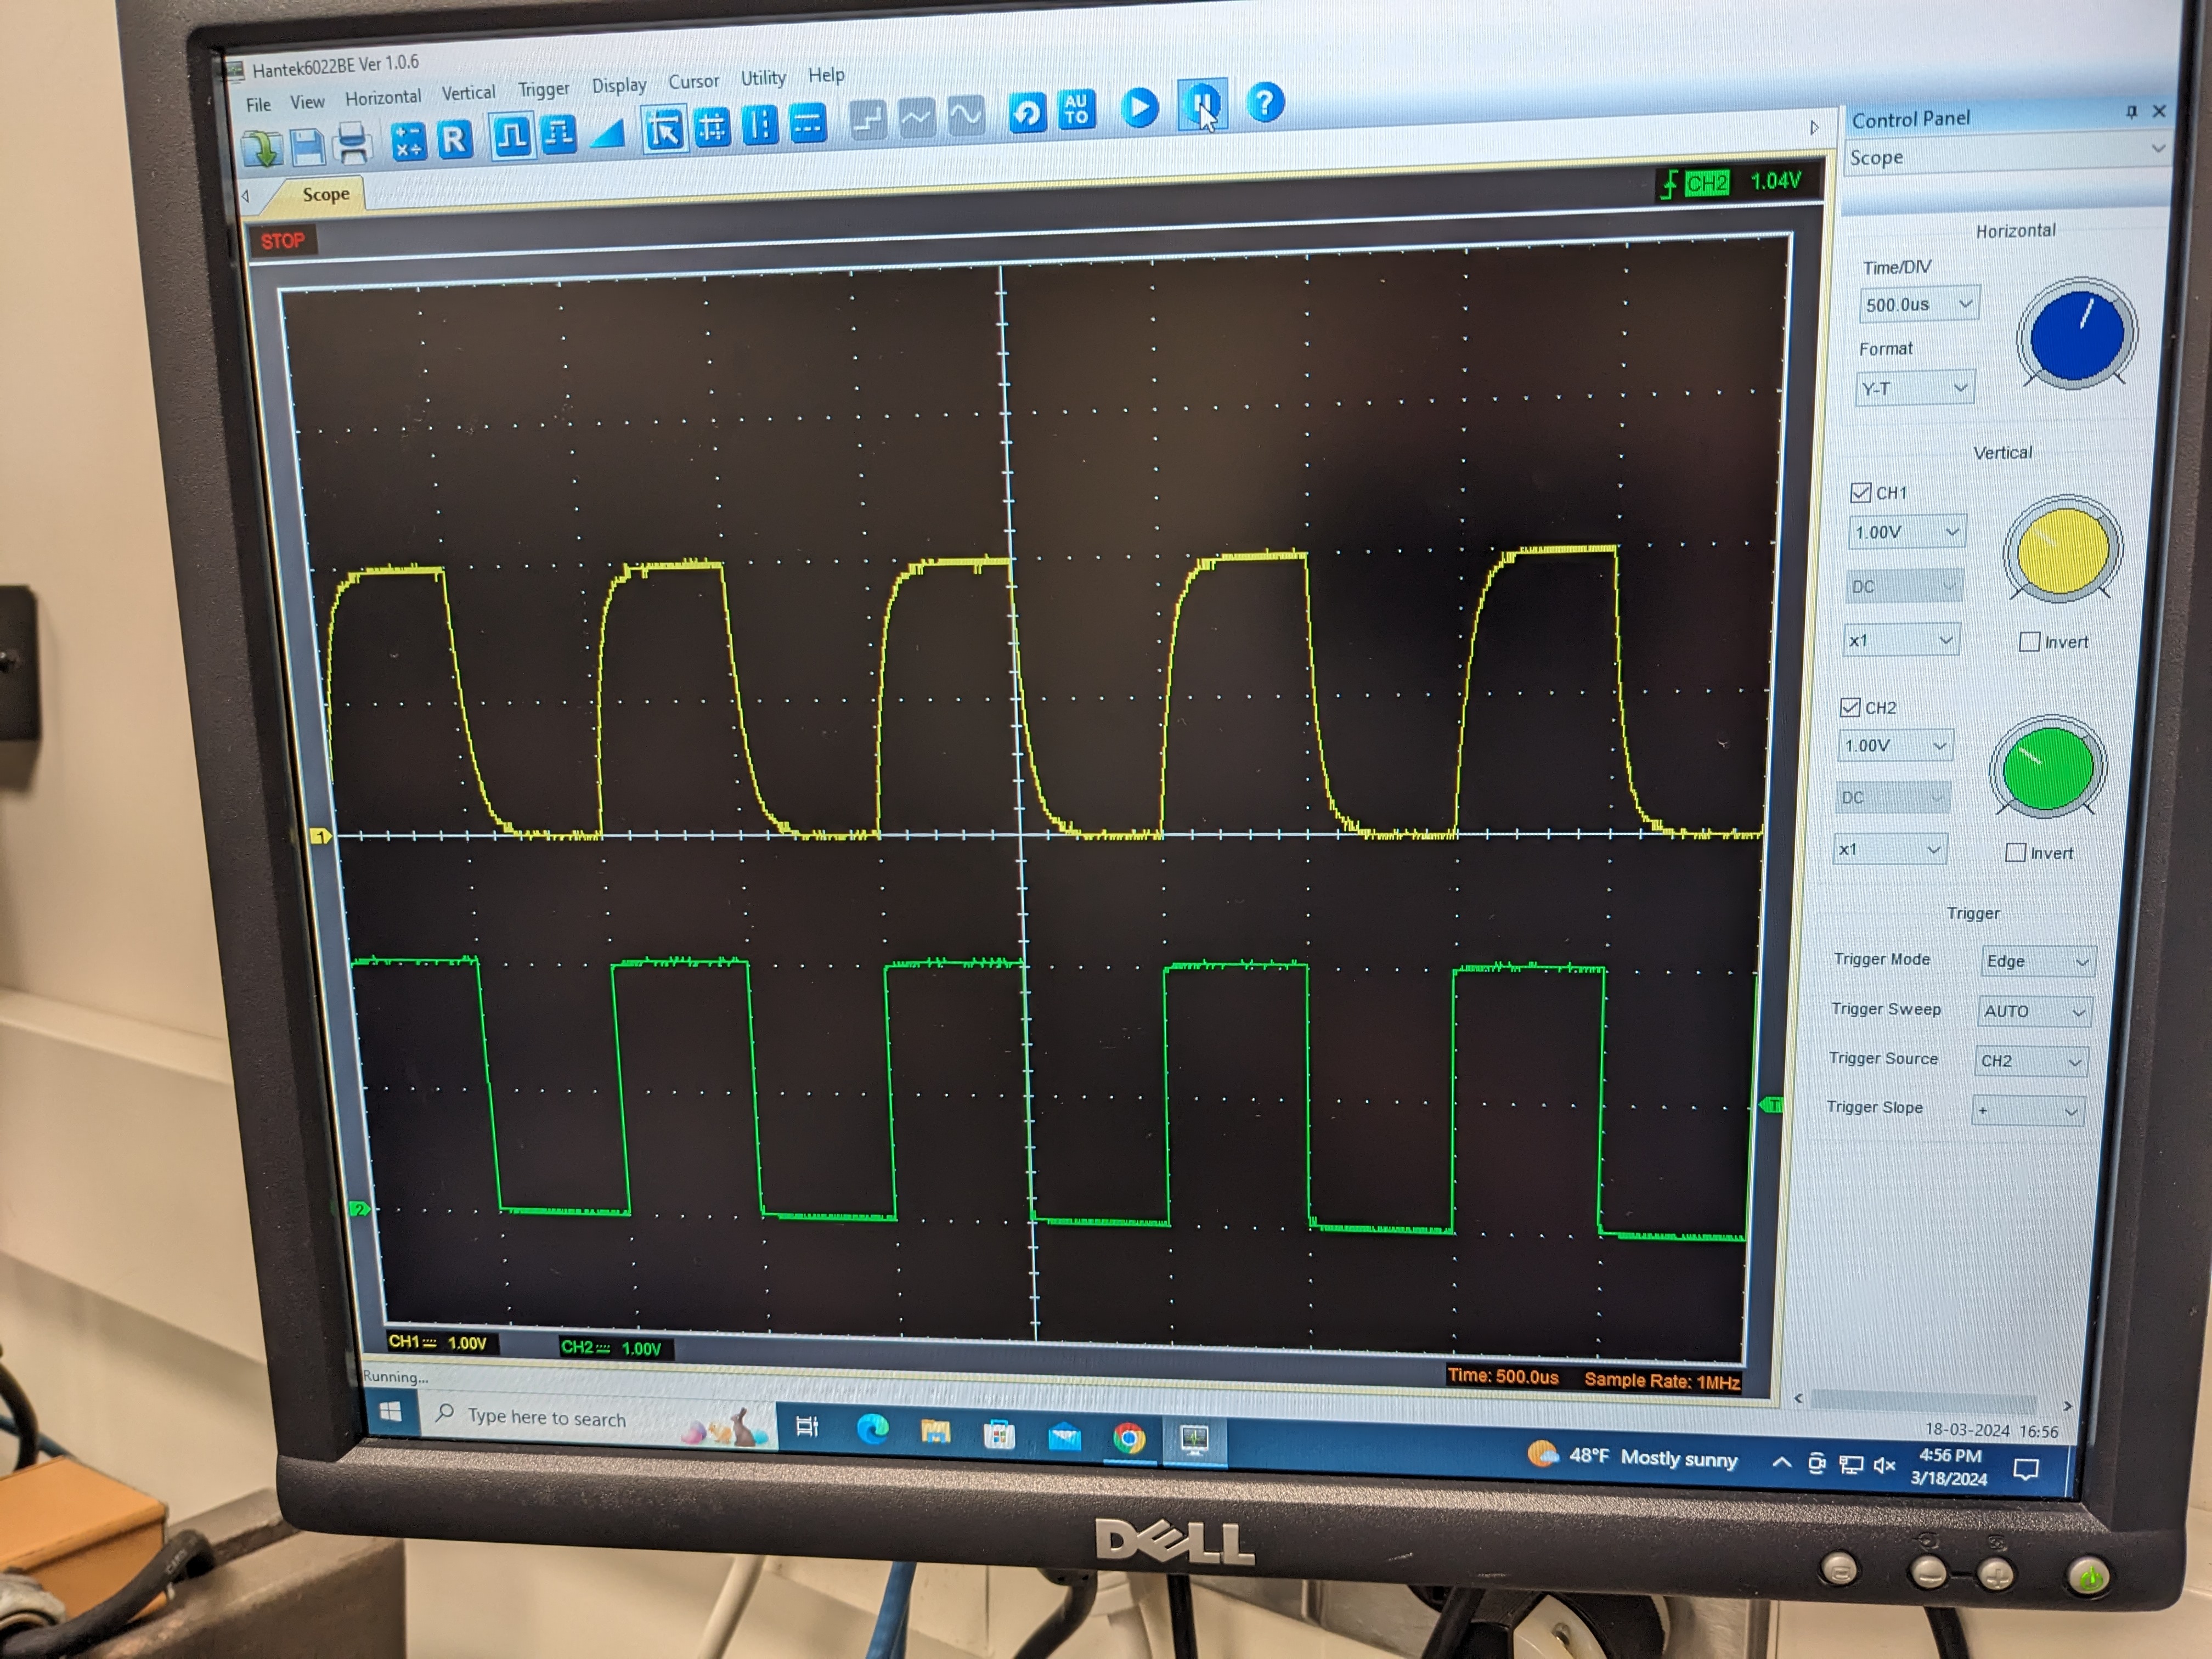The height and width of the screenshot is (1659, 2212).
Task: Open the Format Y-T dropdown
Action: click(x=1914, y=388)
